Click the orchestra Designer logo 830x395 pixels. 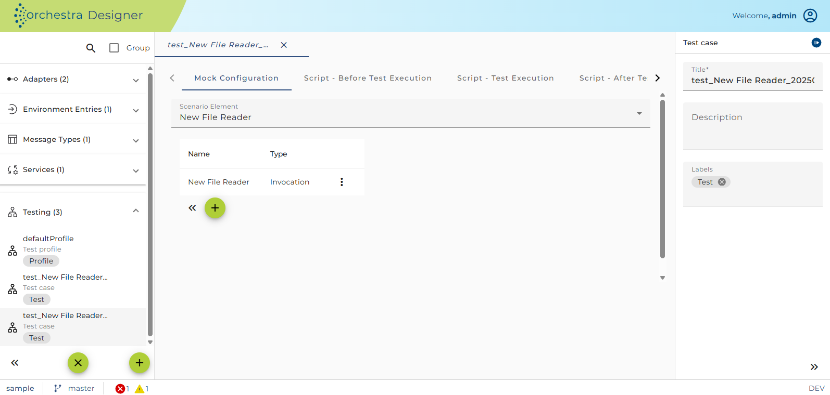[78, 16]
